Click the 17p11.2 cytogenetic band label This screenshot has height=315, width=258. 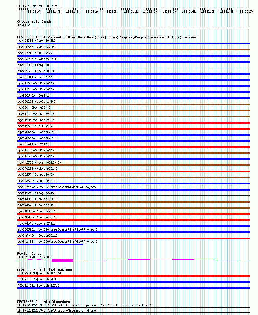tap(23, 25)
